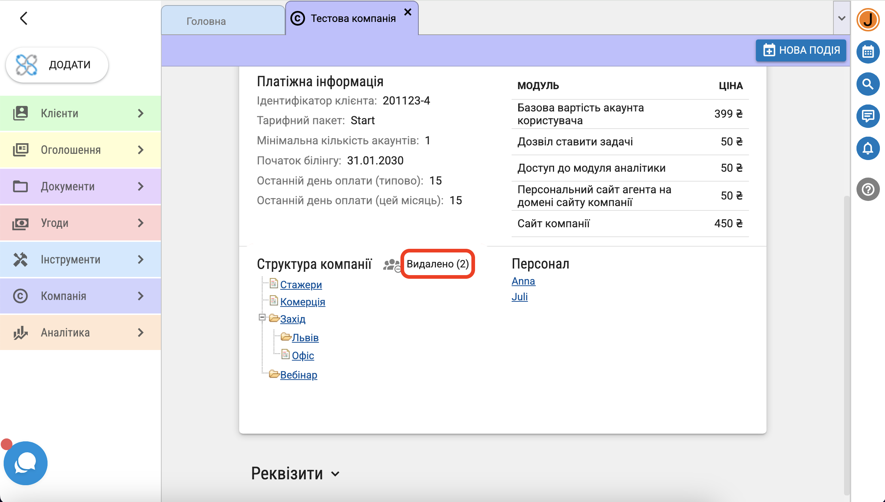This screenshot has height=502, width=885.
Task: Open the notifications bell icon
Action: point(868,148)
